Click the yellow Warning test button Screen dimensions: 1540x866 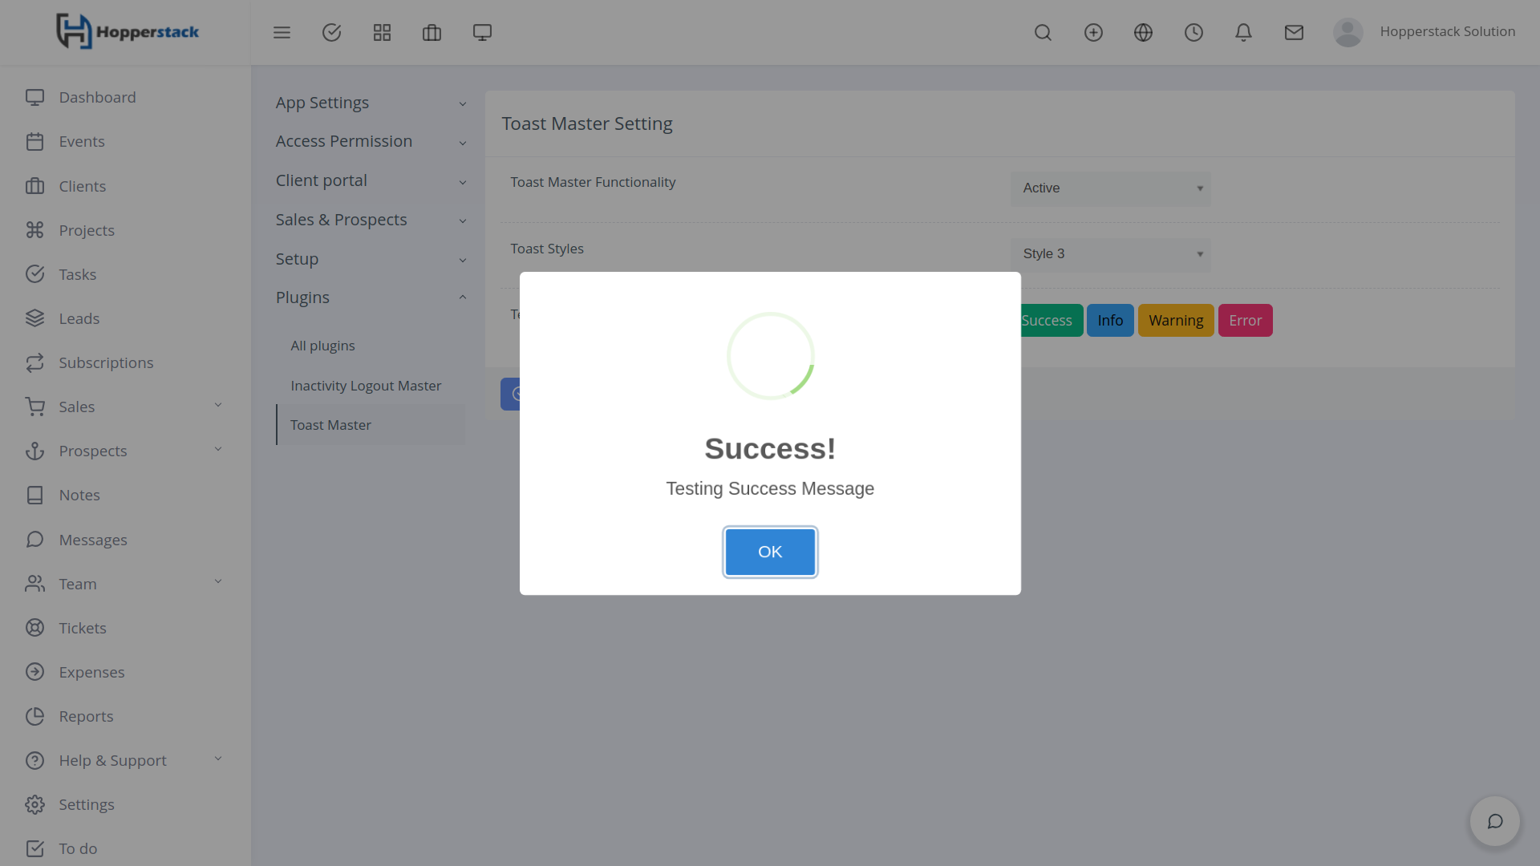tap(1175, 321)
